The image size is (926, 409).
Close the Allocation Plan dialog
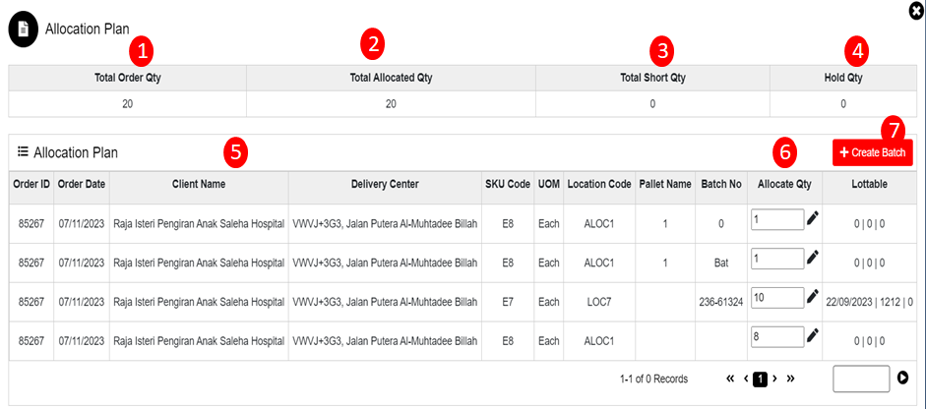click(x=916, y=9)
